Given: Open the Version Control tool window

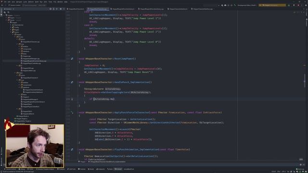Looking at the screenshot, I should coord(11,169).
